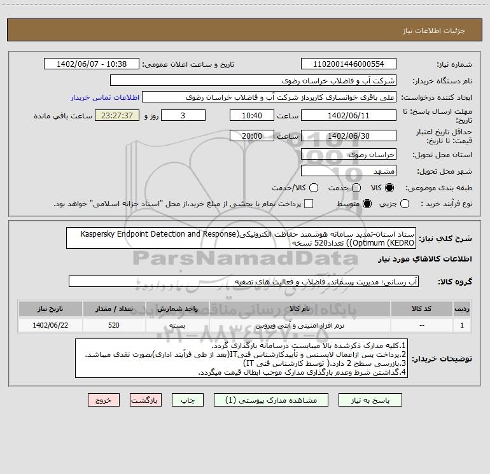Click the need number field 1102001446000554

click(x=349, y=64)
